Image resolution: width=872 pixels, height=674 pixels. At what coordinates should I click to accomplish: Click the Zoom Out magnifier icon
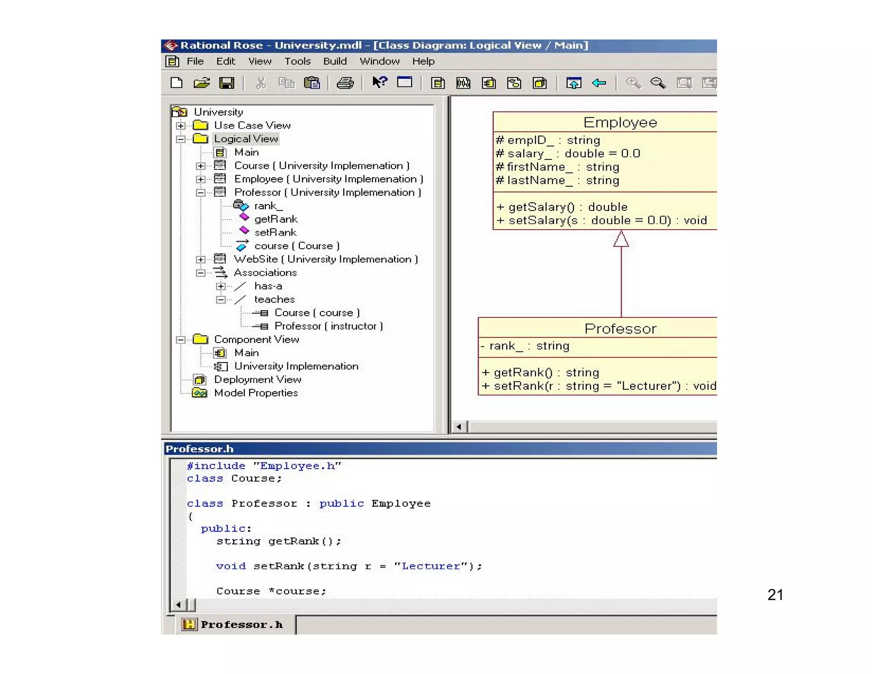coord(658,83)
